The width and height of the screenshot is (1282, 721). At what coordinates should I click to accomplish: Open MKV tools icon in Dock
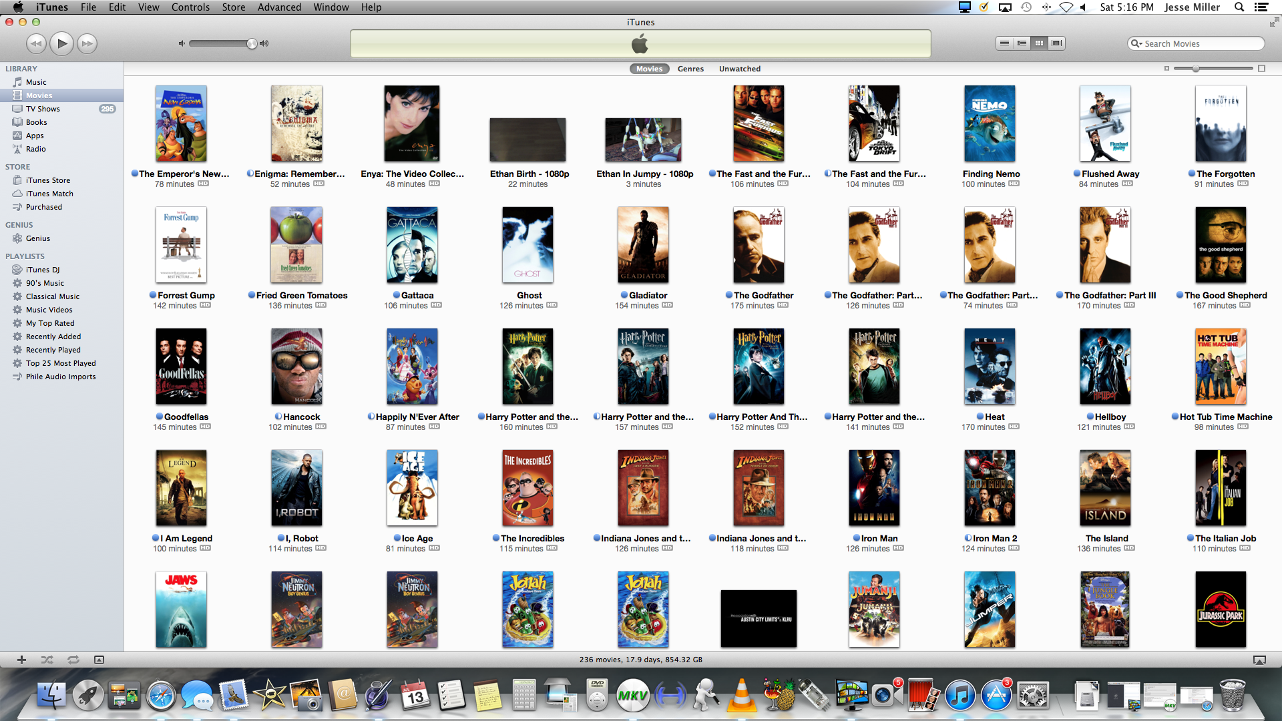(x=632, y=696)
